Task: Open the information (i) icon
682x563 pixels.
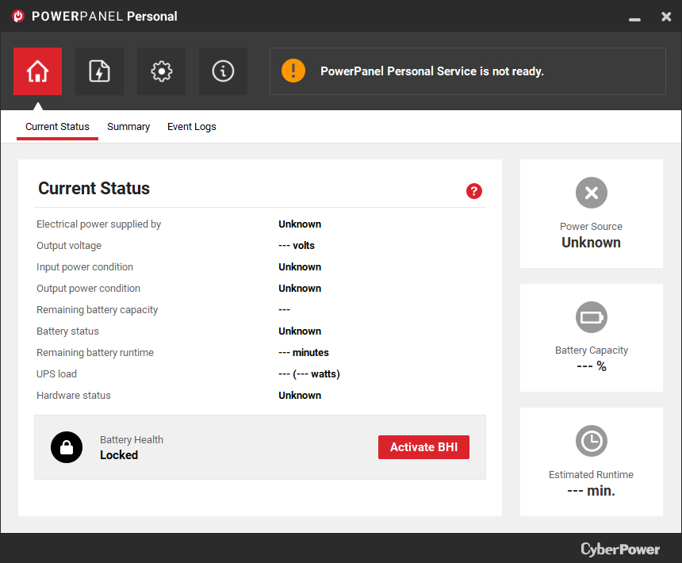Action: pyautogui.click(x=223, y=71)
